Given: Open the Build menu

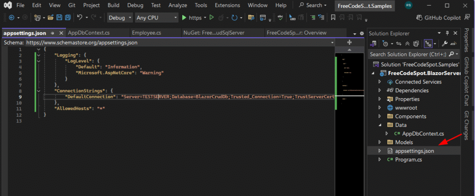Looking at the screenshot, I should pos(113,5).
